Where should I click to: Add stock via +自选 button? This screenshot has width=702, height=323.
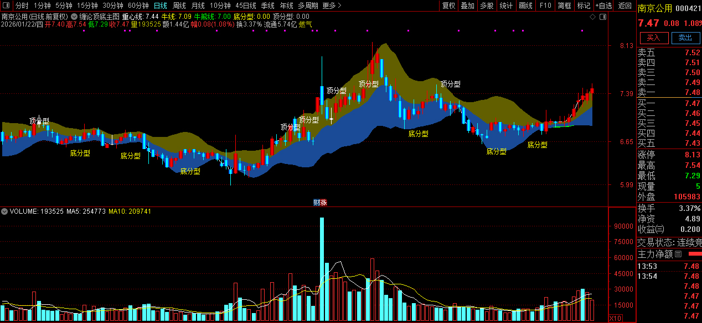click(604, 6)
